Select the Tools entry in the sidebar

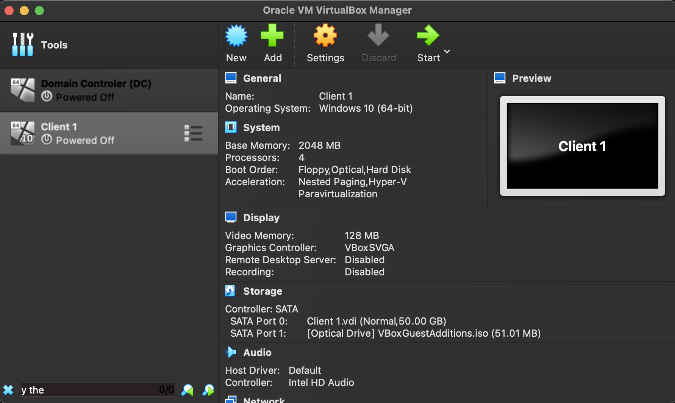pos(109,45)
